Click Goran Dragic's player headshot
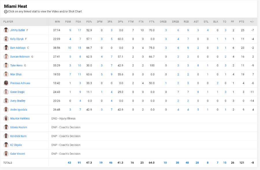260x170 pixels. pos(6,92)
